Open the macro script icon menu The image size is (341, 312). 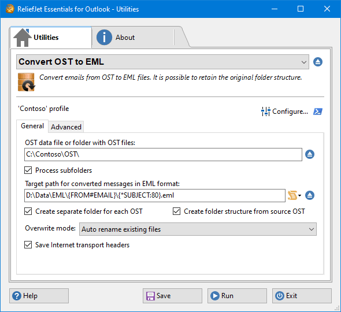(x=294, y=195)
